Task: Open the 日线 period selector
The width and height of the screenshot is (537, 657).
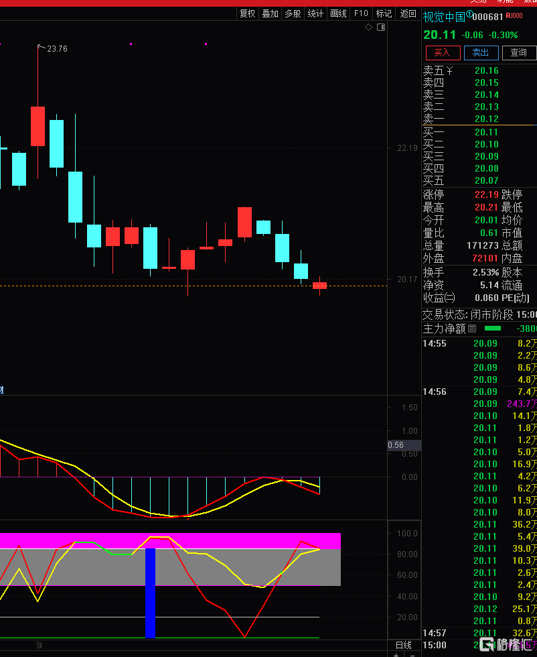Action: click(x=404, y=645)
